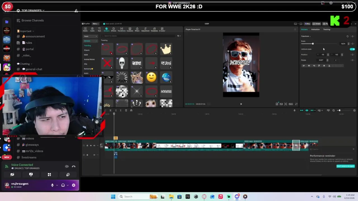Add a keyframe for Rotate
The width and height of the screenshot is (358, 201).
click(352, 60)
